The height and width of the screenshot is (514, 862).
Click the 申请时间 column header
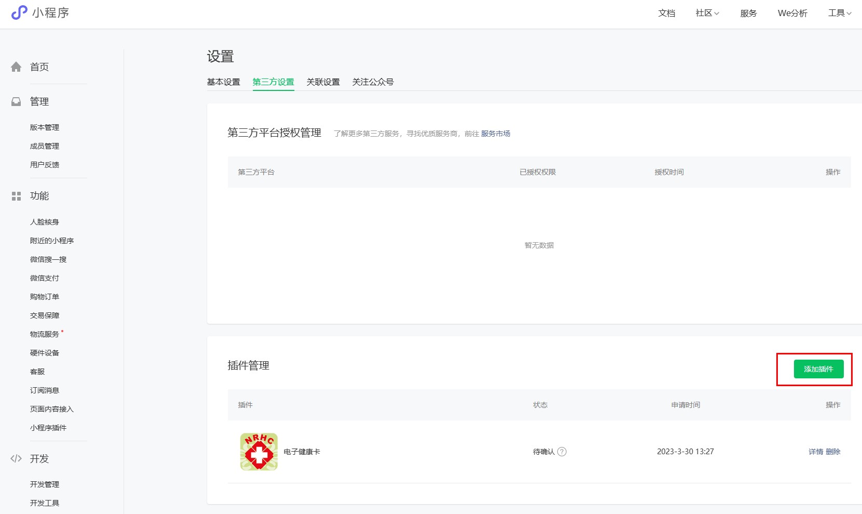(x=685, y=405)
